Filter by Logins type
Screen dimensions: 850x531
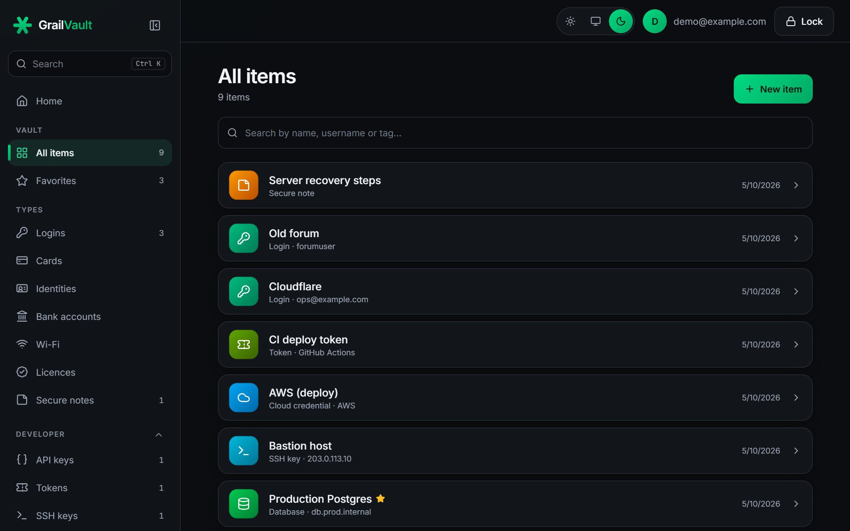90,233
